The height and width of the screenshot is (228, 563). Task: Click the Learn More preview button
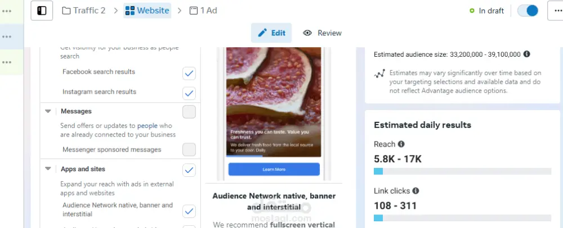pos(274,169)
